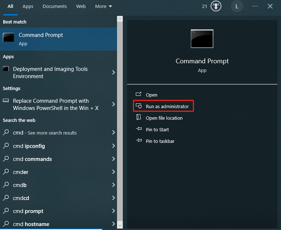Click the Open file location folder icon
Image resolution: width=281 pixels, height=230 pixels.
pyautogui.click(x=139, y=117)
